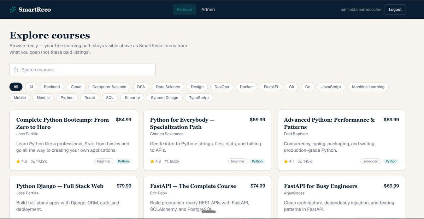
Task: Click the star icon on Python for Everybody
Action: 152,162
